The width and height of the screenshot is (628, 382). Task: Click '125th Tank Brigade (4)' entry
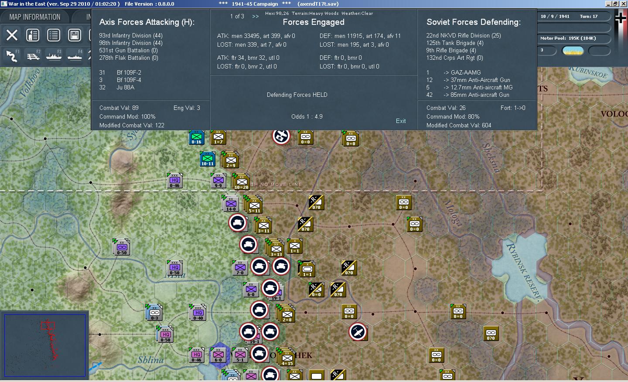click(x=455, y=43)
